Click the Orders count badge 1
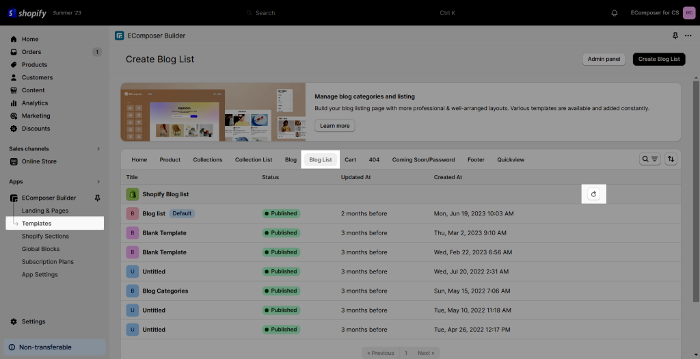Viewport: 700px width, 359px height. pyautogui.click(x=97, y=52)
